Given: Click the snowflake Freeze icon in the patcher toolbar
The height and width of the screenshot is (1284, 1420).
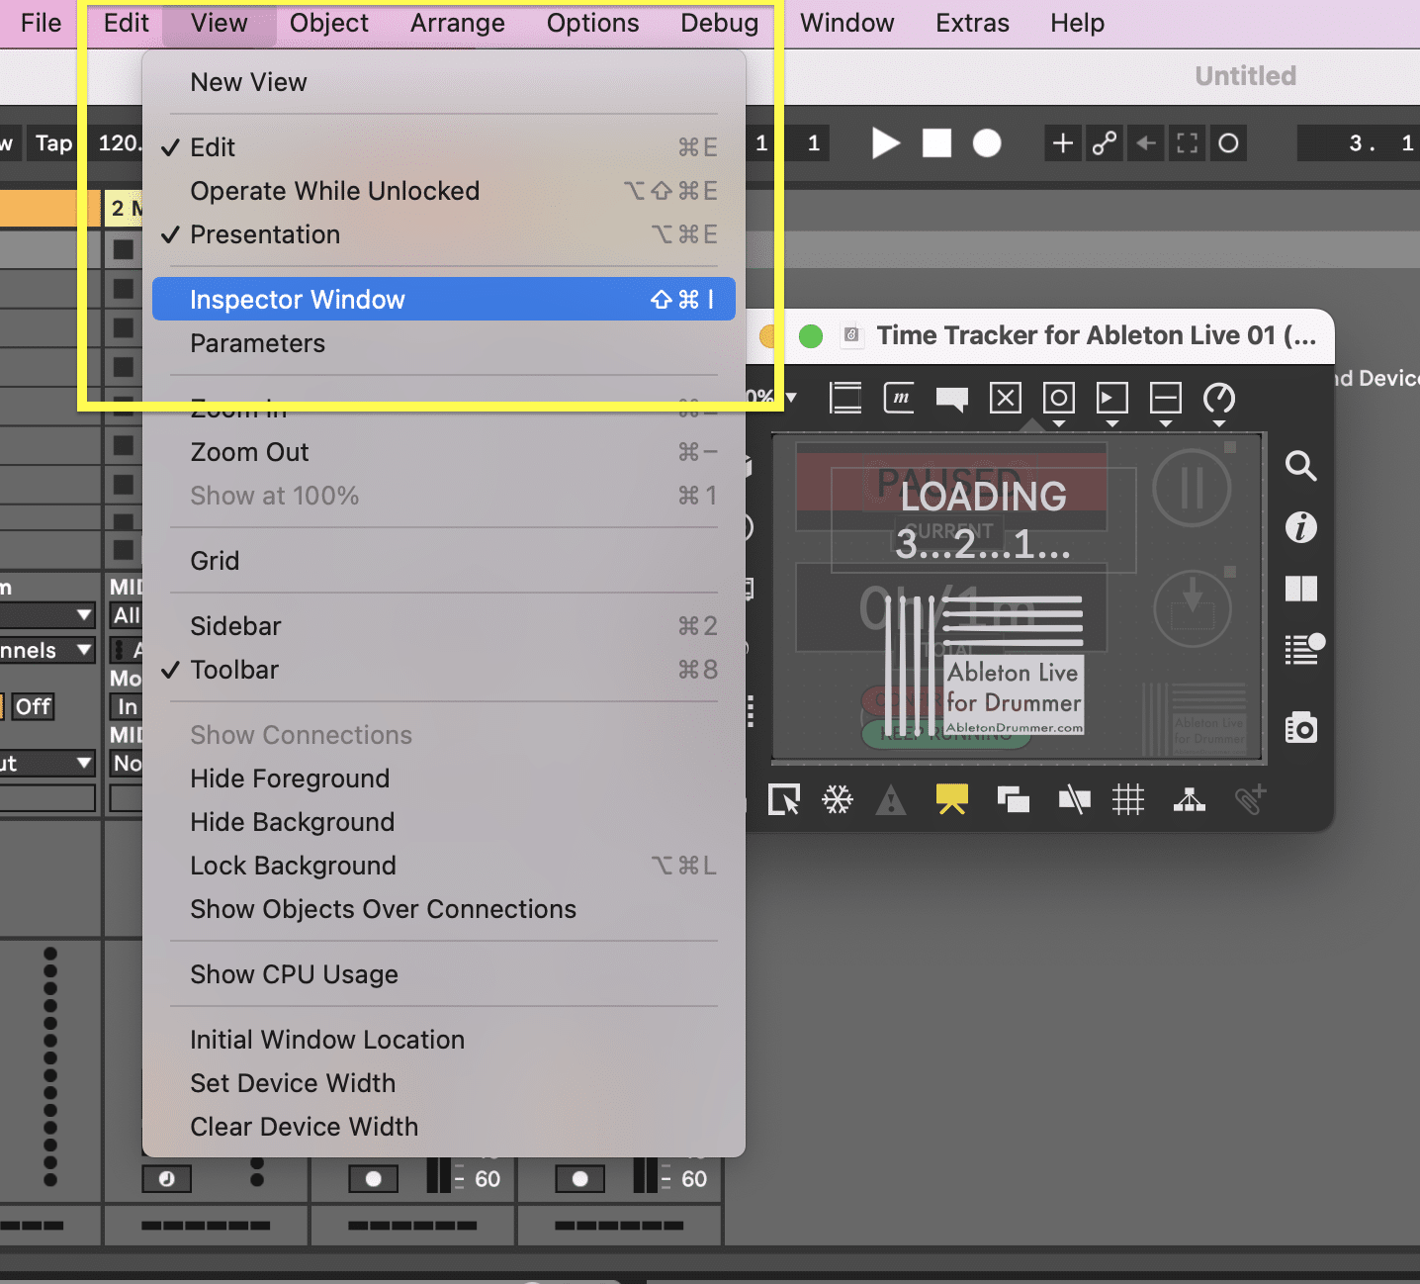Looking at the screenshot, I should click(838, 799).
